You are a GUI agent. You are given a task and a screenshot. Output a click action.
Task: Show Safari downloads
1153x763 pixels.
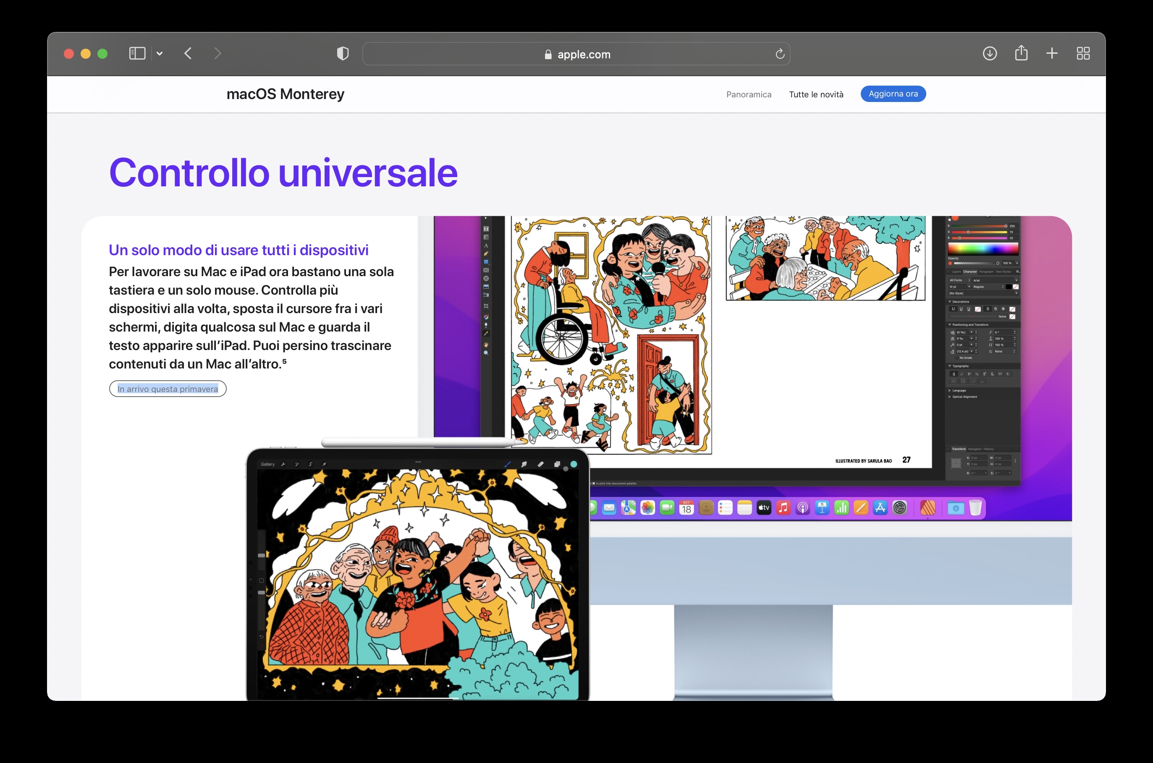(x=990, y=54)
